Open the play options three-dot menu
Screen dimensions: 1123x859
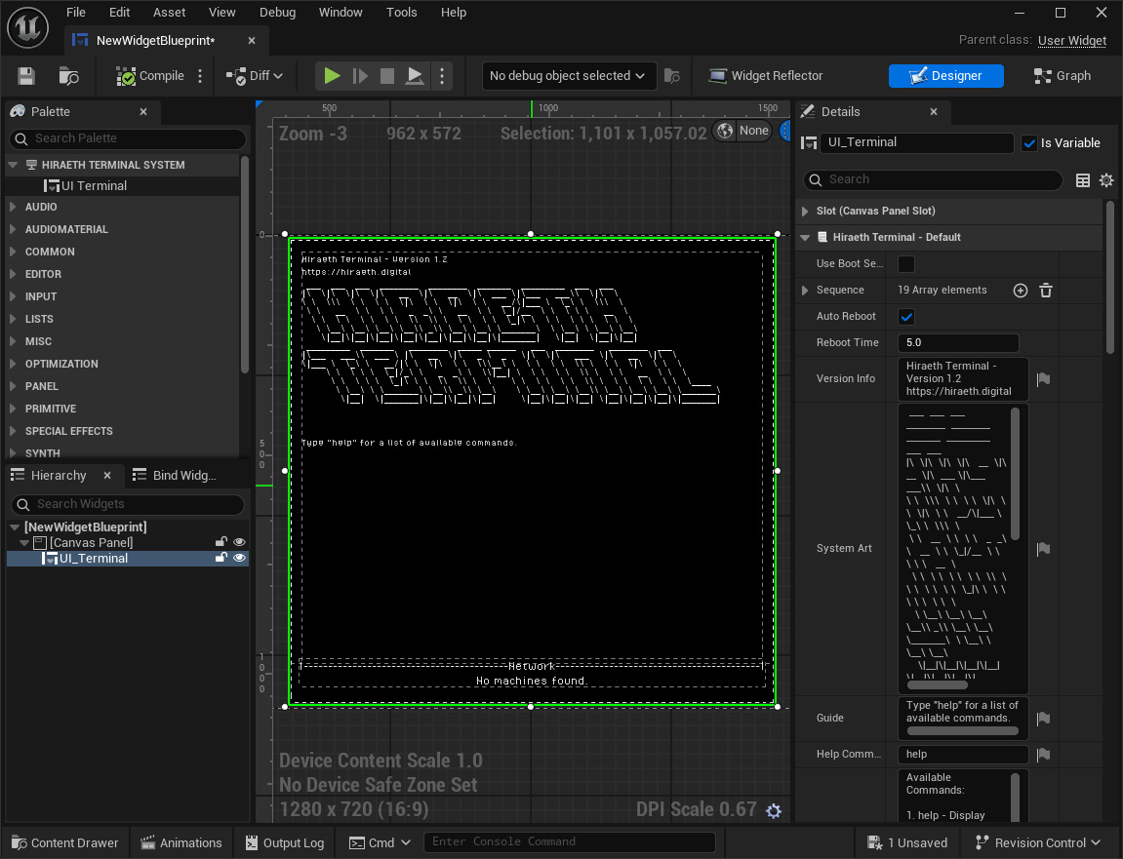click(442, 76)
